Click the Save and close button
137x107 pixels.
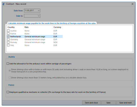pyautogui.click(x=92, y=103)
